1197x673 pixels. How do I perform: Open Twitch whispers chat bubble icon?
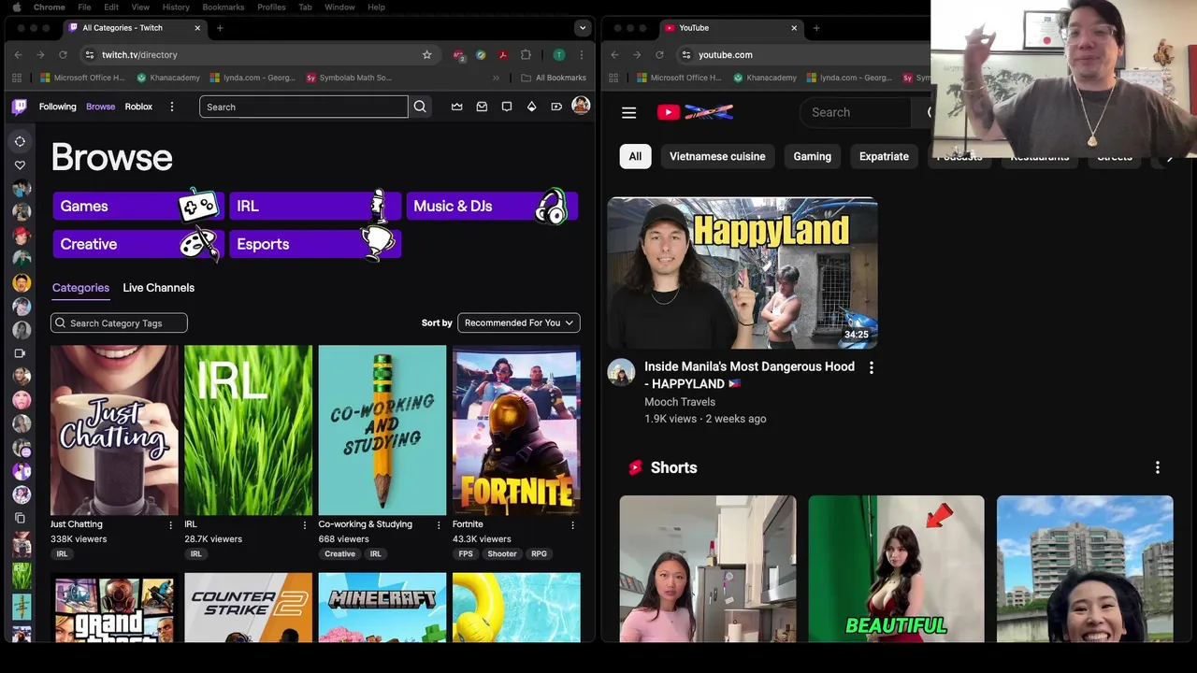[507, 107]
